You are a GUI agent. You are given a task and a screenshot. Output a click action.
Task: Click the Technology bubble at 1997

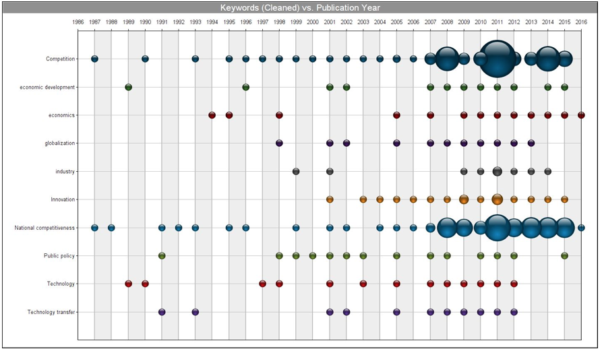(262, 284)
